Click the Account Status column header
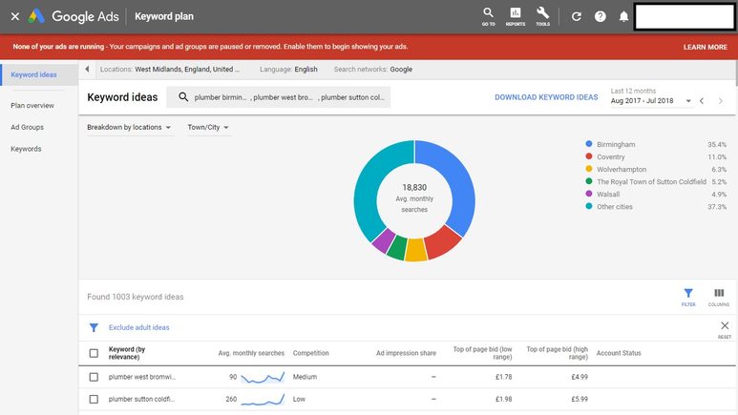This screenshot has height=415, width=738. [x=619, y=353]
